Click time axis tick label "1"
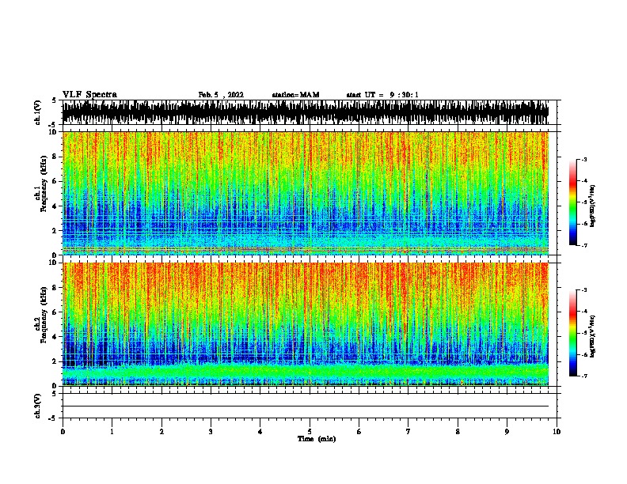The image size is (627, 484). click(x=112, y=432)
